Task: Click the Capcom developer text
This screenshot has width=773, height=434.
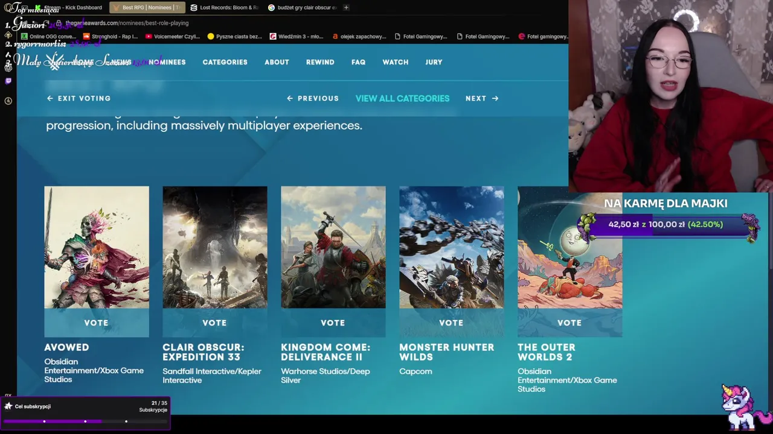Action: tap(415, 371)
